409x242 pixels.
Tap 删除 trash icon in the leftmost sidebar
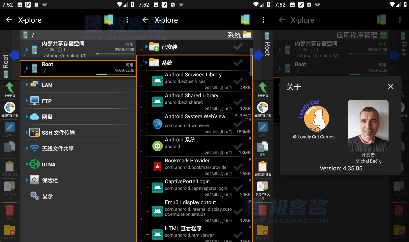coord(10,210)
